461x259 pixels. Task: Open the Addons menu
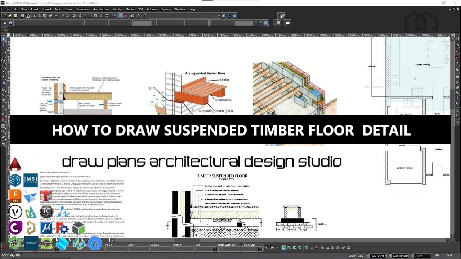coord(152,9)
